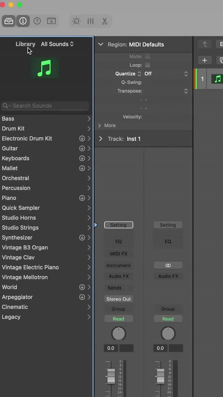Click the stereo link icon button
The width and height of the screenshot is (223, 397).
coord(168,265)
